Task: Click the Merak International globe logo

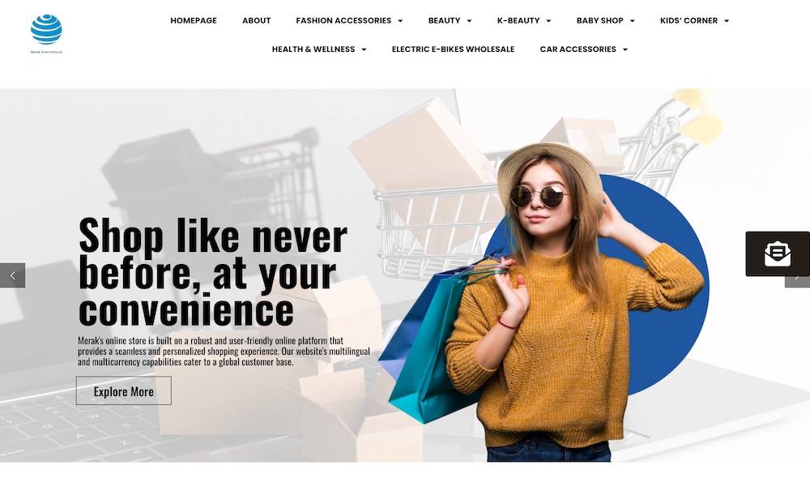Action: coord(46,33)
